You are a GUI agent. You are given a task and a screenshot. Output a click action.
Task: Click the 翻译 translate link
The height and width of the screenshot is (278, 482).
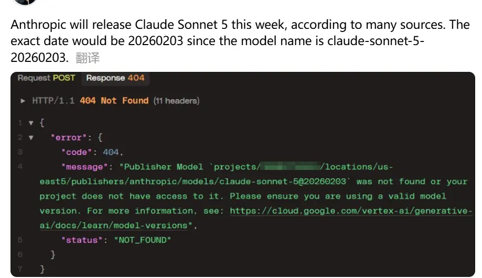[x=88, y=58]
